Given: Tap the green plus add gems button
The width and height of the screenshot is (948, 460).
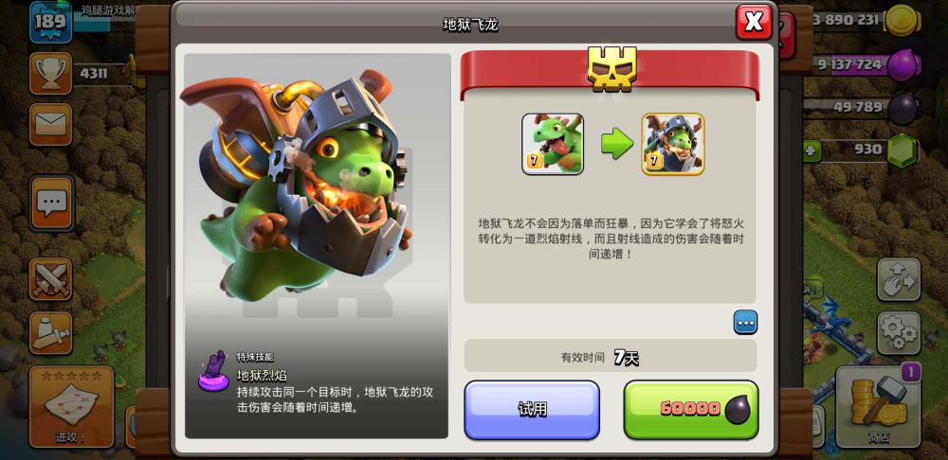Looking at the screenshot, I should [812, 150].
